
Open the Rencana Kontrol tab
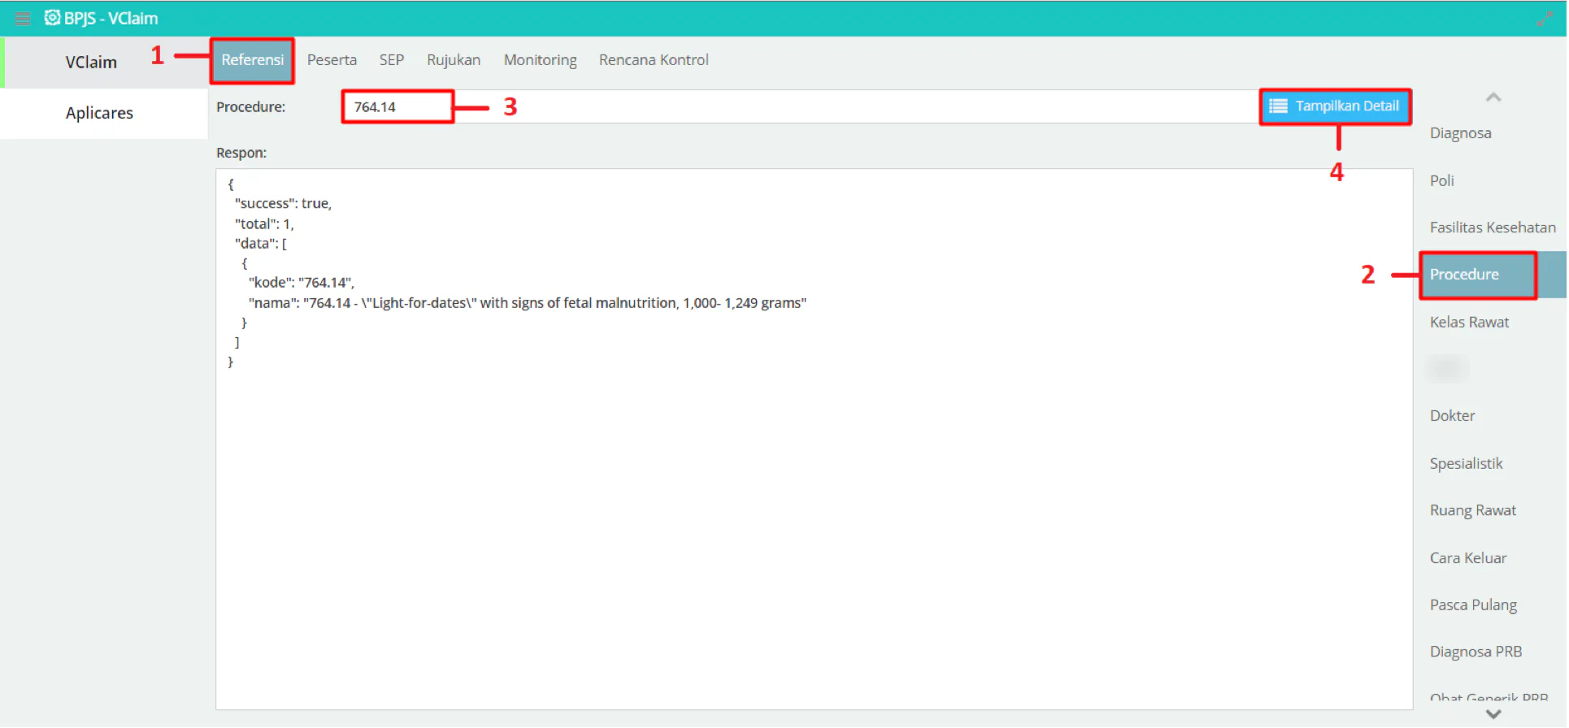(x=654, y=60)
